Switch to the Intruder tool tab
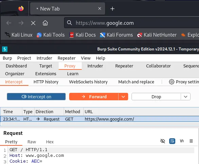 (x=95, y=66)
